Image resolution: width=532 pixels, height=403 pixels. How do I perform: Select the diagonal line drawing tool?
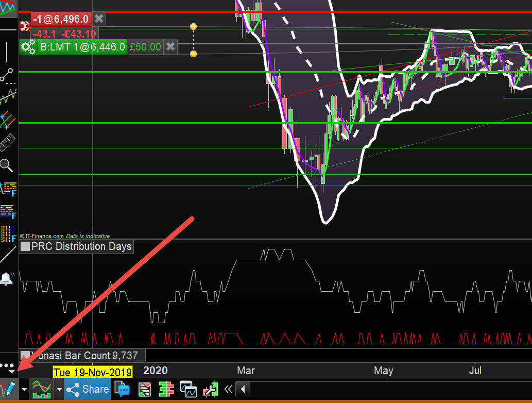click(x=8, y=254)
